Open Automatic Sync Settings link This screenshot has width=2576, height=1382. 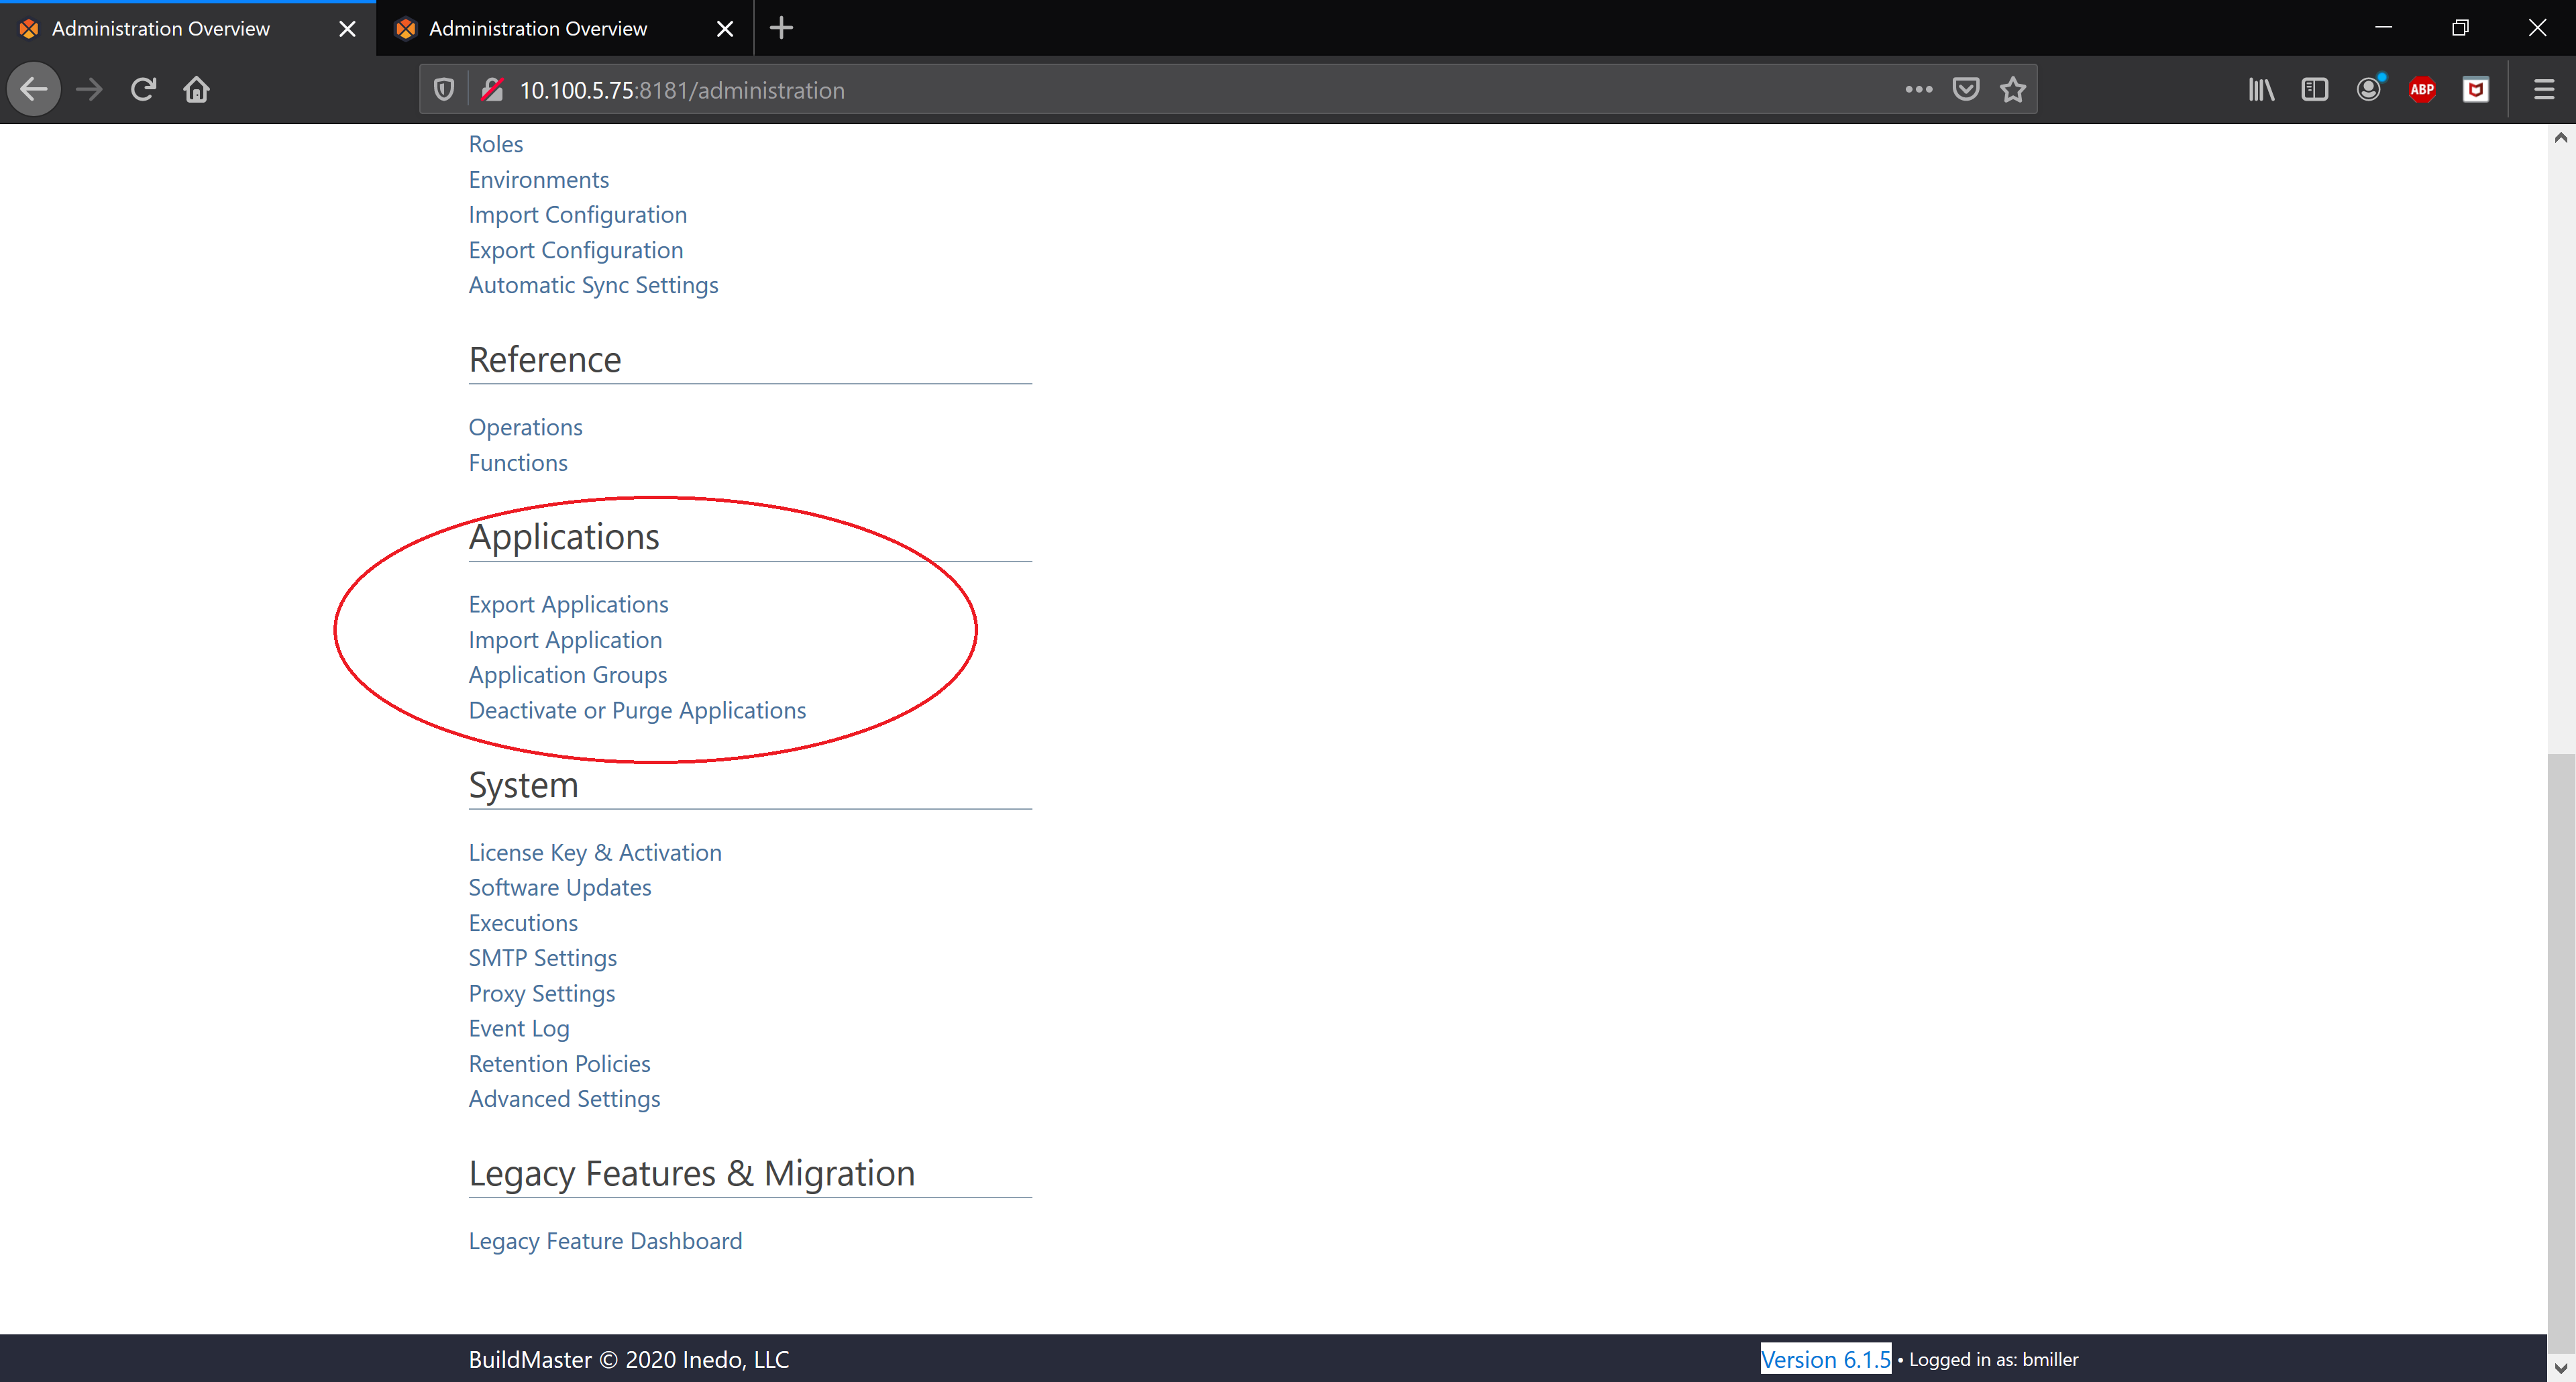click(593, 285)
